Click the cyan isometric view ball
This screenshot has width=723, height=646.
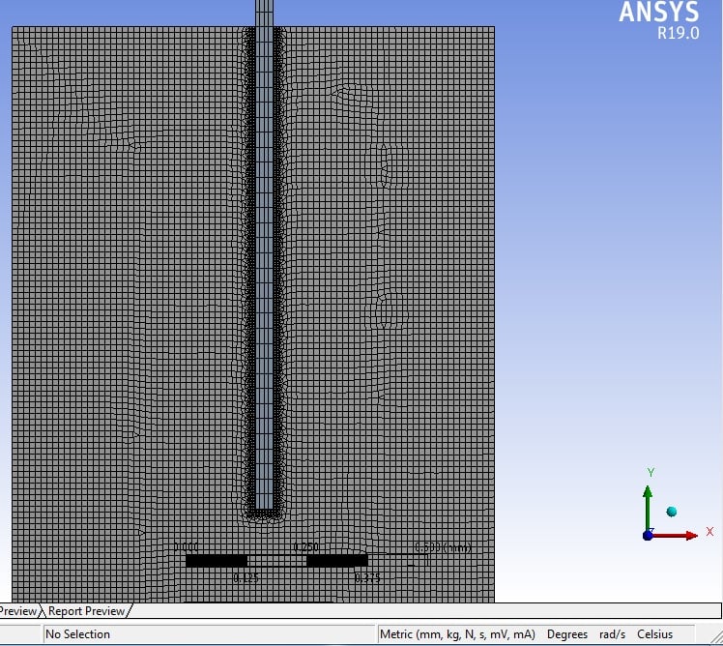click(x=672, y=512)
